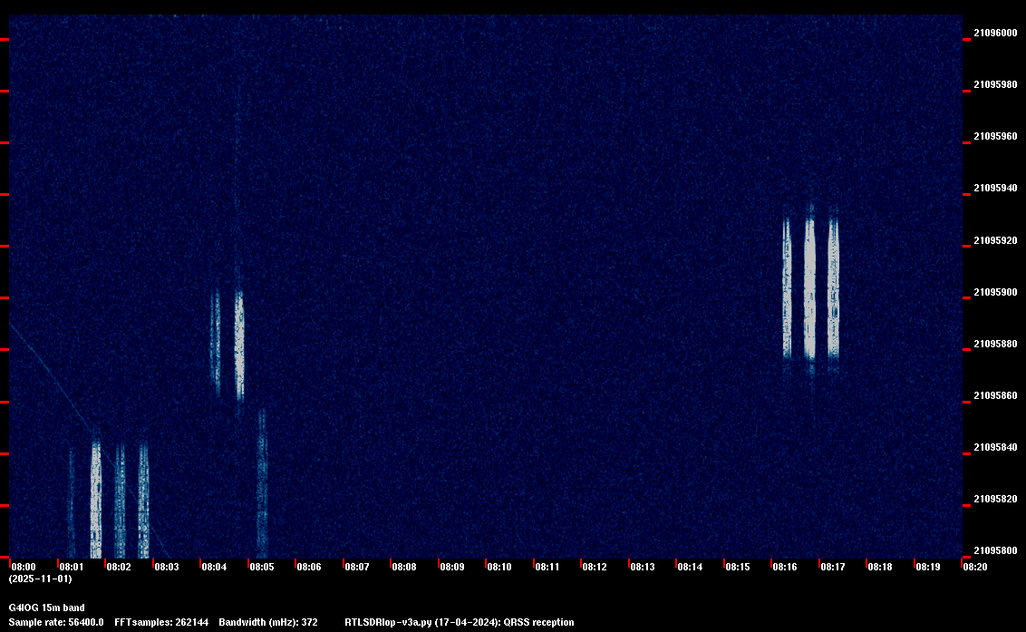Click the brightest signal stripe just before 08:02
The image size is (1026, 632).
pyautogui.click(x=96, y=500)
